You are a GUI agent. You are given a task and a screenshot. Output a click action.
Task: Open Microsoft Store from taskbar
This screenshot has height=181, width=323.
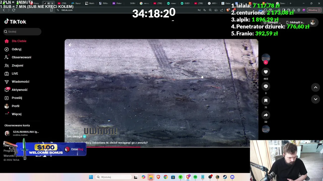tap(173, 177)
